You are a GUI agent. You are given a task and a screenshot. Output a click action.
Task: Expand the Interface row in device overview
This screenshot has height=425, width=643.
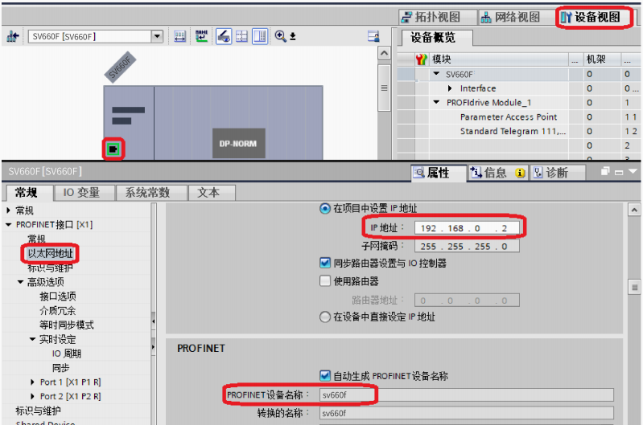pos(450,88)
